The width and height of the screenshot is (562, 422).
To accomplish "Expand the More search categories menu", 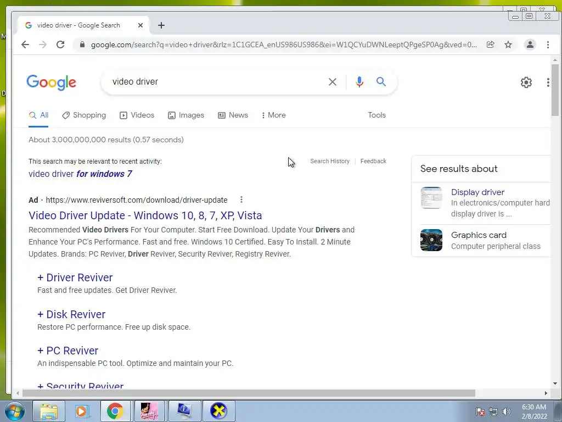I will point(274,115).
